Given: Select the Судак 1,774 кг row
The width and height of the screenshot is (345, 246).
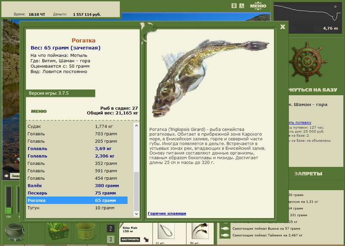Looking at the screenshot, I should pyautogui.click(x=77, y=126).
